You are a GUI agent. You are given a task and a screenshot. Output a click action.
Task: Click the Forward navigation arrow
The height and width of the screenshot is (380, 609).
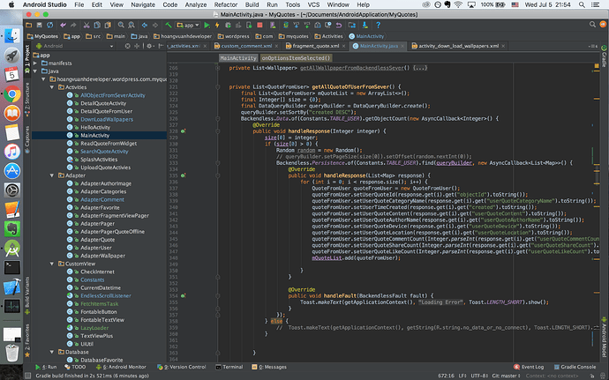pos(155,25)
